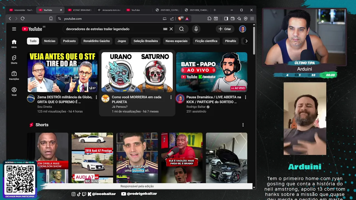Bookmark the page with the bookmark icon
The image size is (356, 200).
51,19
